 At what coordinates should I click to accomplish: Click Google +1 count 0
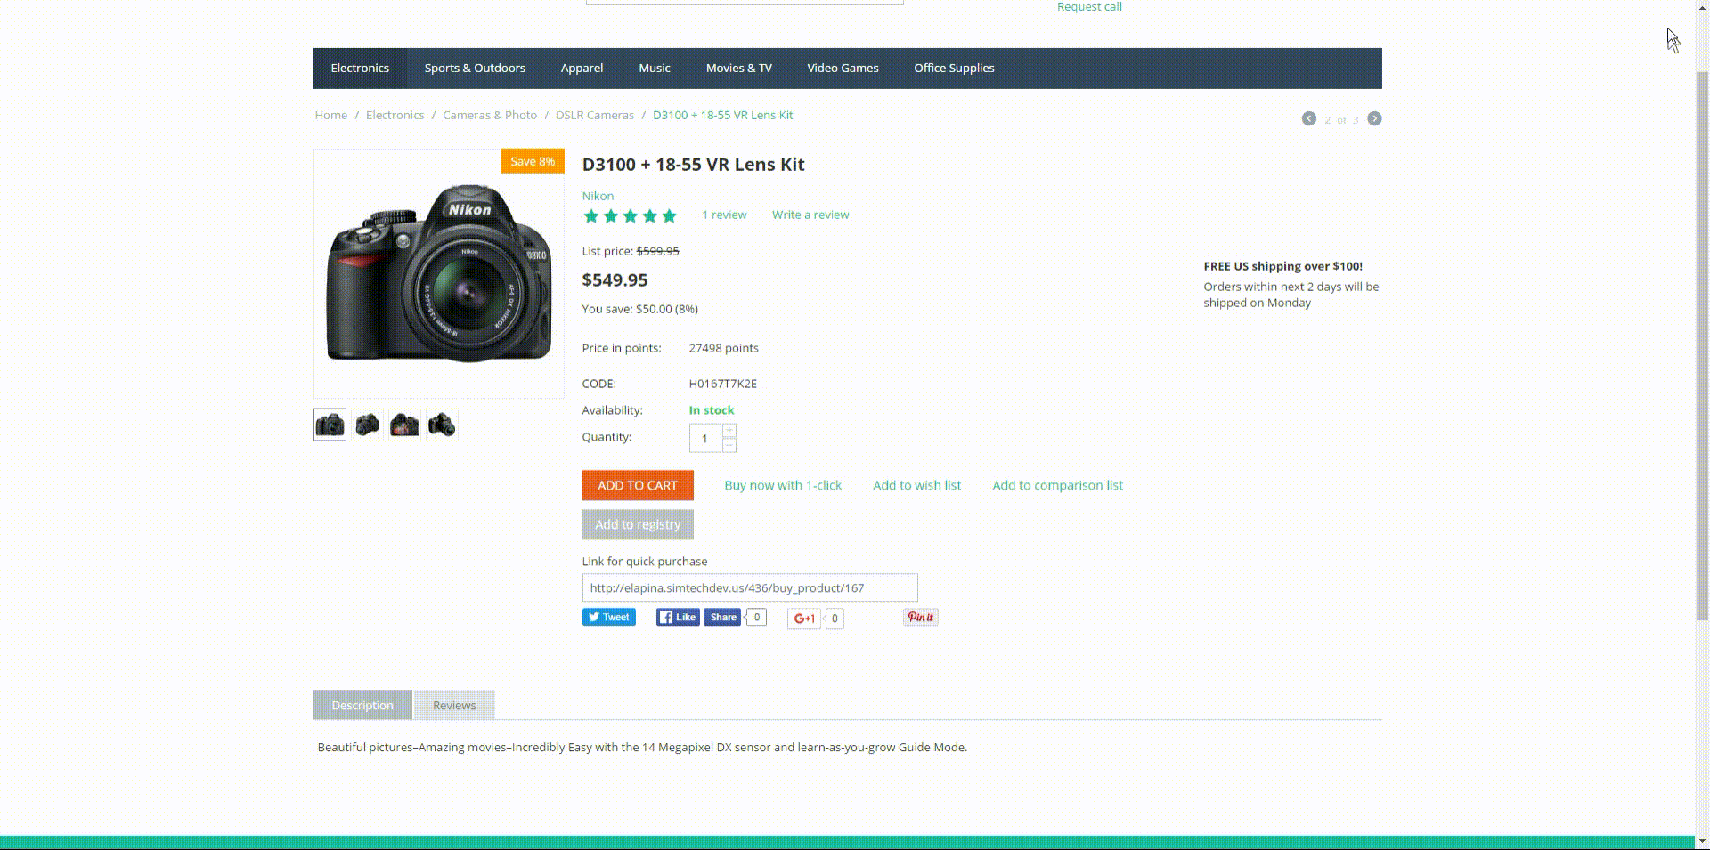[835, 619]
